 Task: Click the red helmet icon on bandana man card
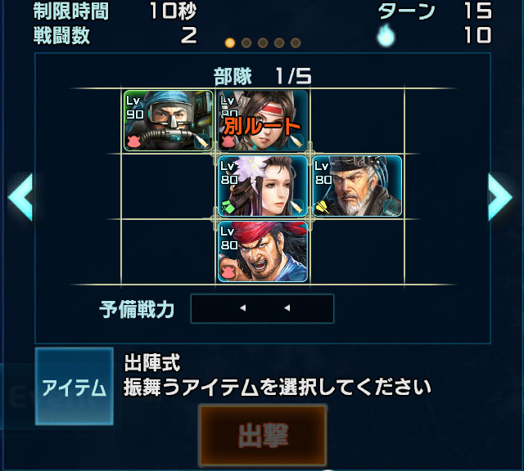tap(228, 272)
